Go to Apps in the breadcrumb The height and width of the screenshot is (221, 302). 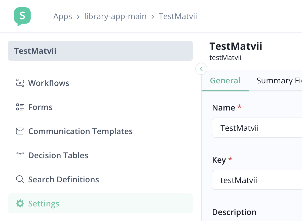63,17
